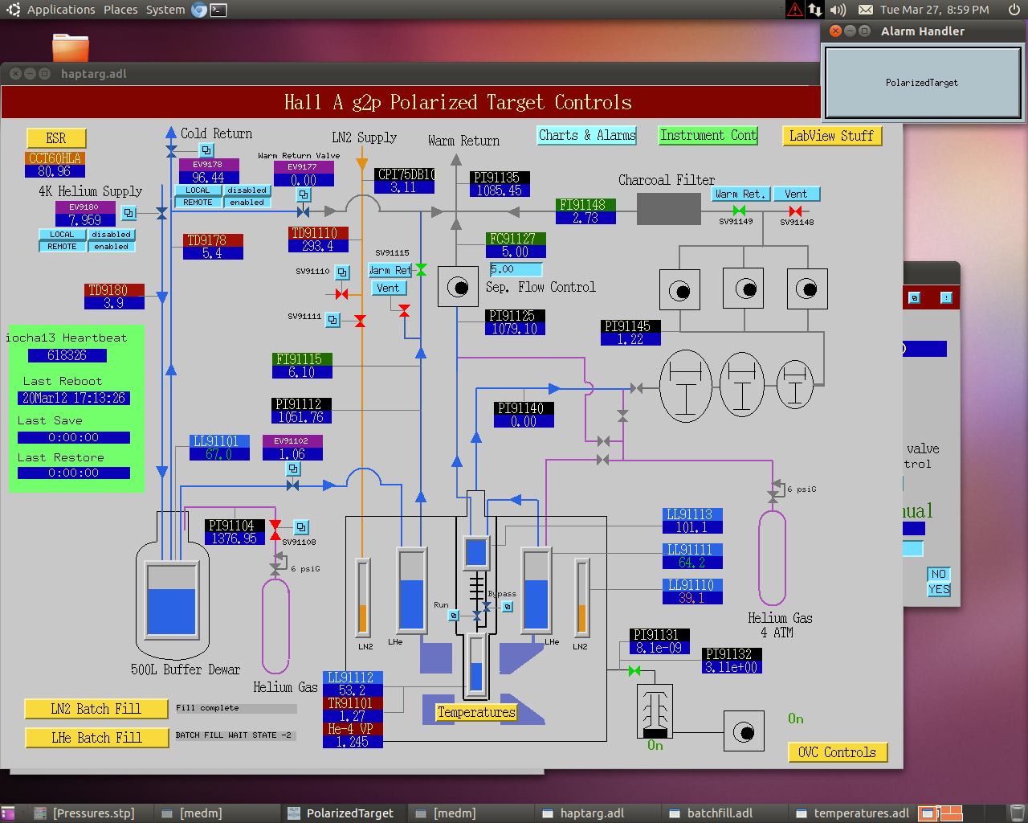Click the green valve below PI91131
1028x823 pixels.
click(x=634, y=670)
